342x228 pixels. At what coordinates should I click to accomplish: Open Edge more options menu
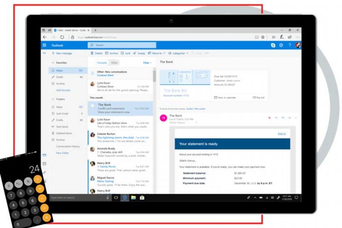[298, 37]
